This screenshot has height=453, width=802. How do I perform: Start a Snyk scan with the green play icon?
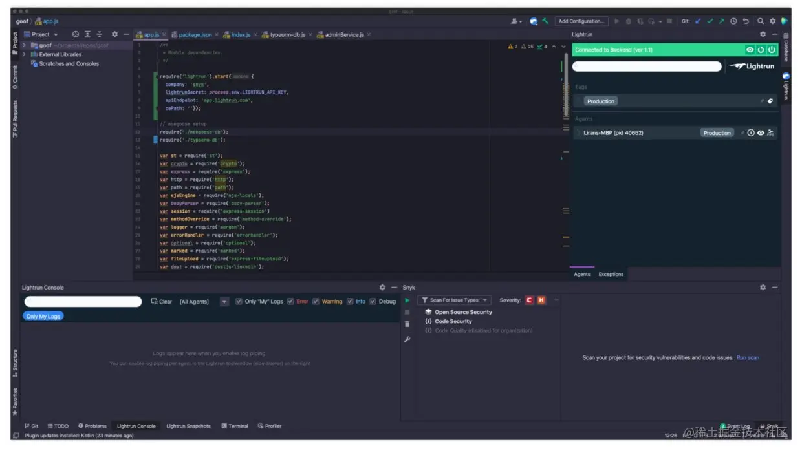click(407, 300)
